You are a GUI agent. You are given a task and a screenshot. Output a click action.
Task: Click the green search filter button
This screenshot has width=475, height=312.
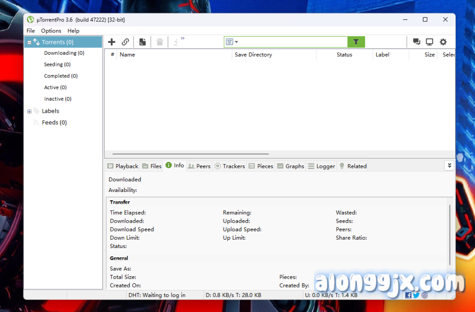click(x=356, y=42)
